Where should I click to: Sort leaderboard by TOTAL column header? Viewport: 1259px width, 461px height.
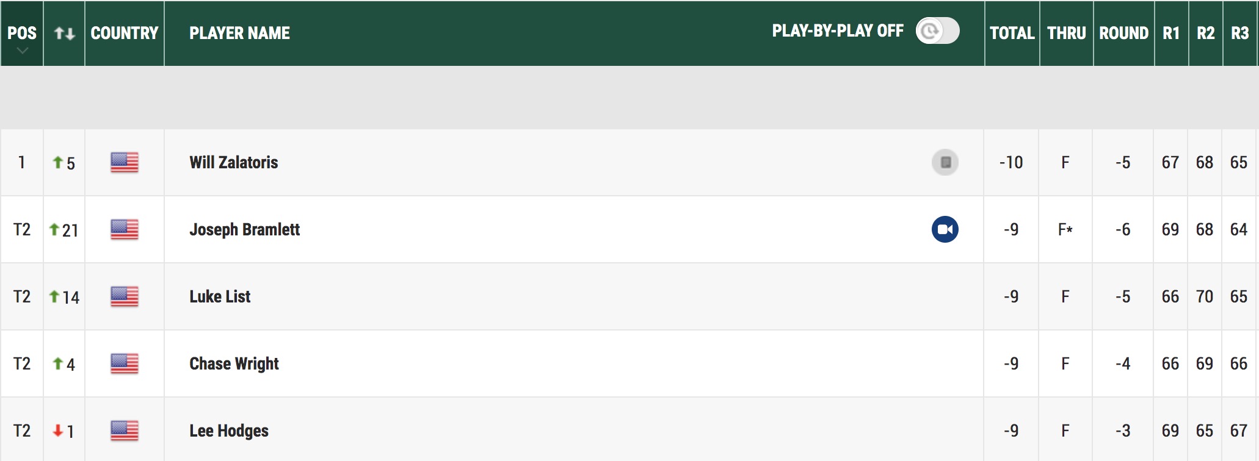pos(1012,33)
